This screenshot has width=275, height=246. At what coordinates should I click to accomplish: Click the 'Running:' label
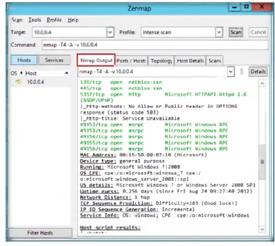[x=92, y=167]
